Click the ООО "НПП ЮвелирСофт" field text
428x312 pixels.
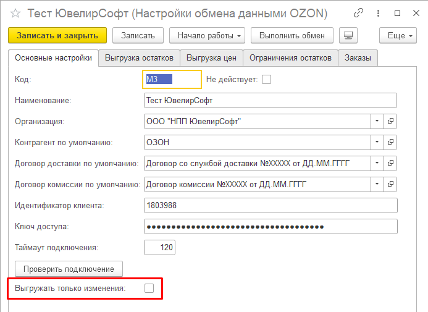pyautogui.click(x=193, y=121)
